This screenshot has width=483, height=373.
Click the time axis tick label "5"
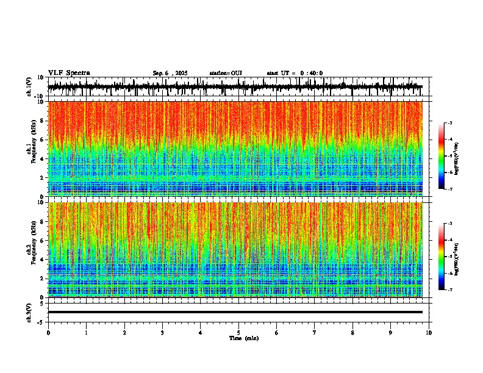[238, 333]
